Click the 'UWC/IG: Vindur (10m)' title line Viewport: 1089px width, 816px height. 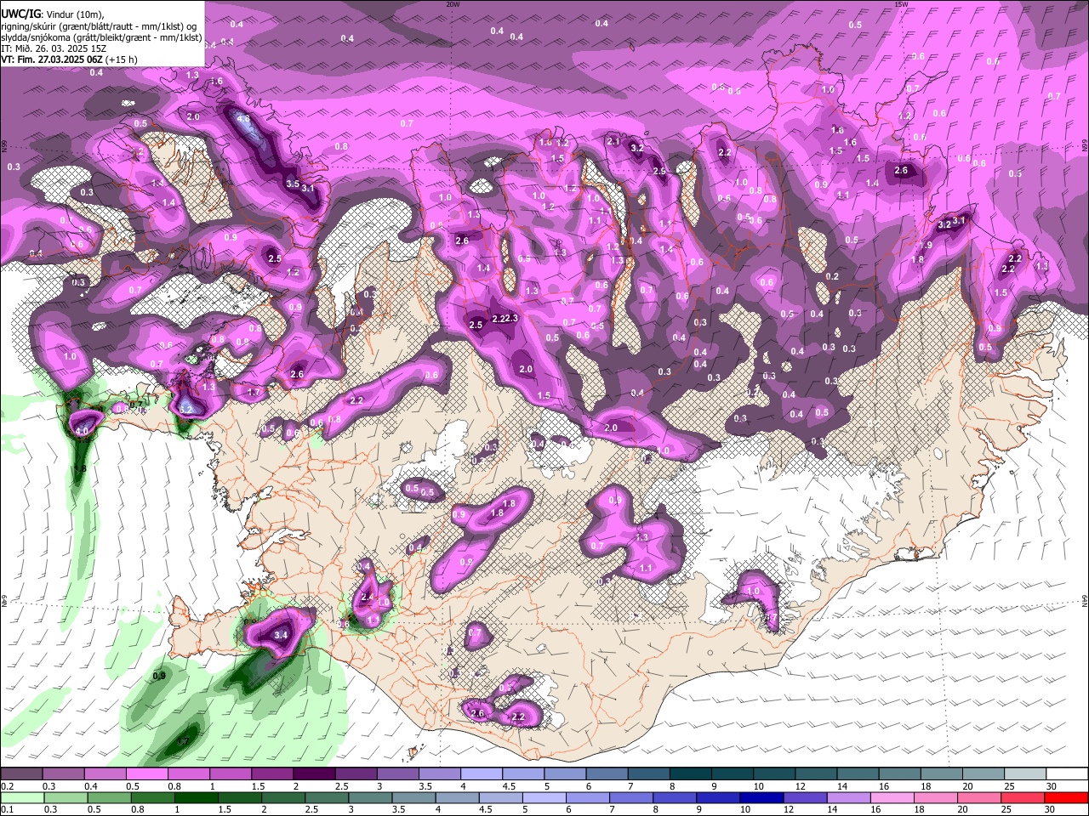click(52, 14)
